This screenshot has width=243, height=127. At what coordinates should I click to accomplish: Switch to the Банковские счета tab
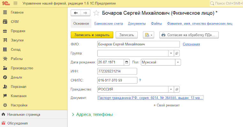click(108, 24)
